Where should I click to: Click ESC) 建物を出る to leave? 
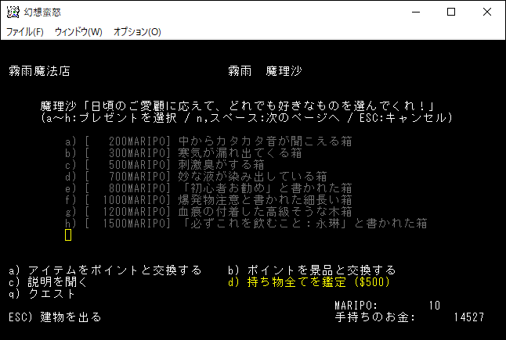(54, 317)
